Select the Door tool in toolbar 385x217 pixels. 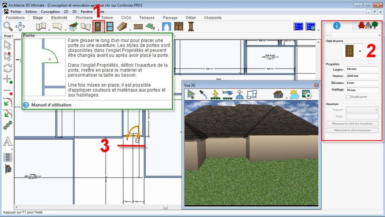98,26
